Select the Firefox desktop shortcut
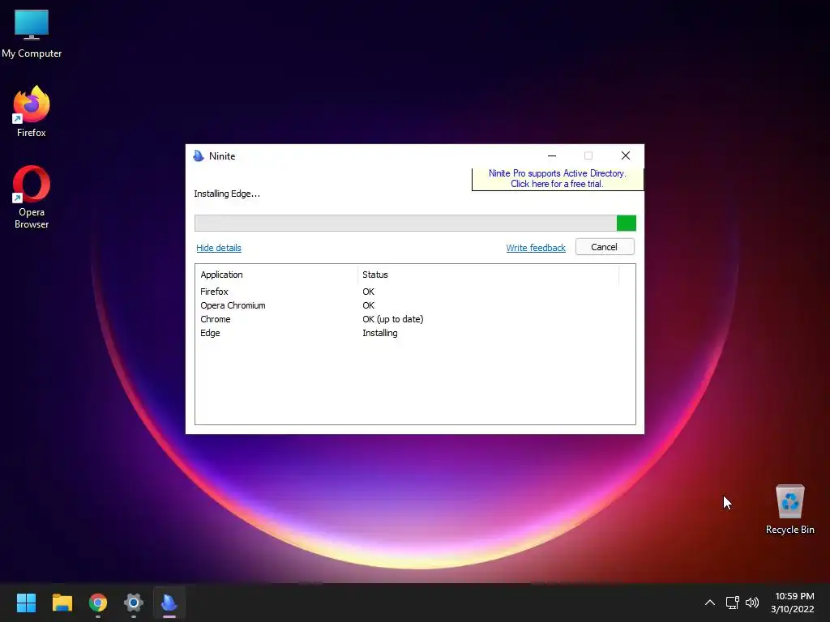 click(x=32, y=112)
